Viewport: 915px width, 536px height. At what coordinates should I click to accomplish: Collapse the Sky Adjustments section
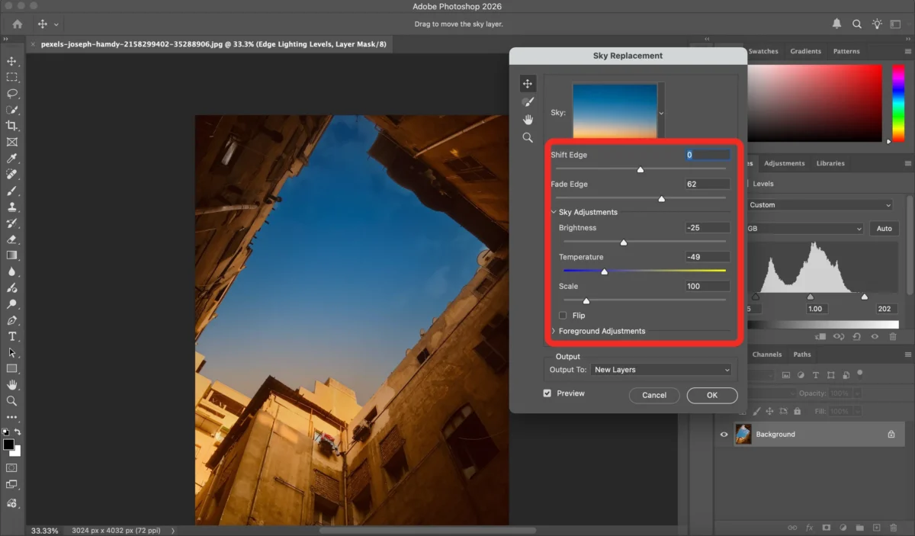coord(554,212)
